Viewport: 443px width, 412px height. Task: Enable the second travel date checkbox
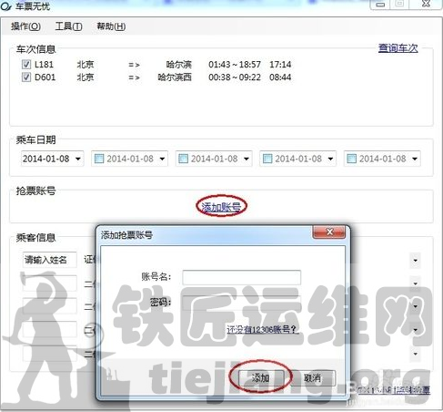pos(99,159)
